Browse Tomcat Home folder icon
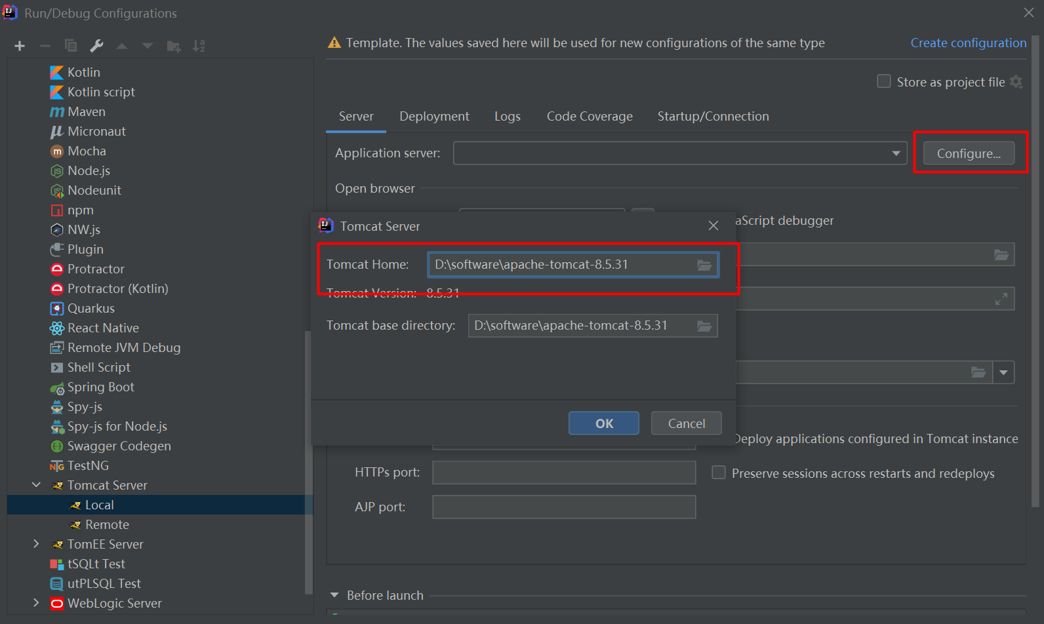This screenshot has height=624, width=1044. (704, 265)
